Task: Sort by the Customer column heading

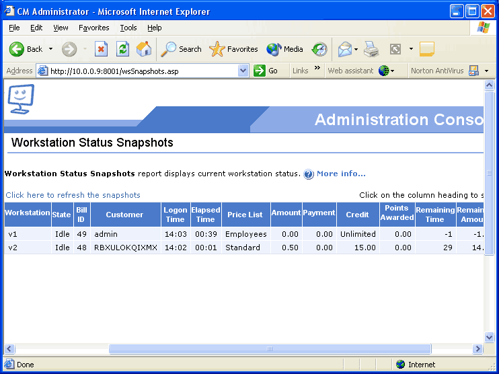Action: (x=124, y=215)
